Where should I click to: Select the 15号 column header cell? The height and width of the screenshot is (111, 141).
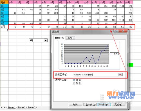129,3
